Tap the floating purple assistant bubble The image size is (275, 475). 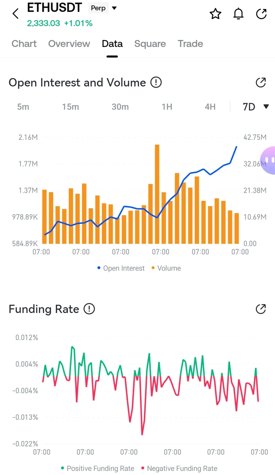click(x=268, y=160)
